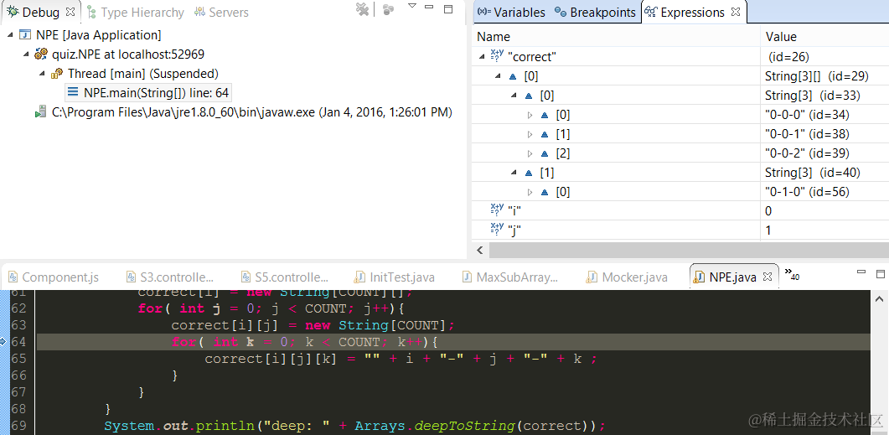Switch to the Variables tab
The height and width of the screenshot is (435, 889).
click(x=511, y=13)
